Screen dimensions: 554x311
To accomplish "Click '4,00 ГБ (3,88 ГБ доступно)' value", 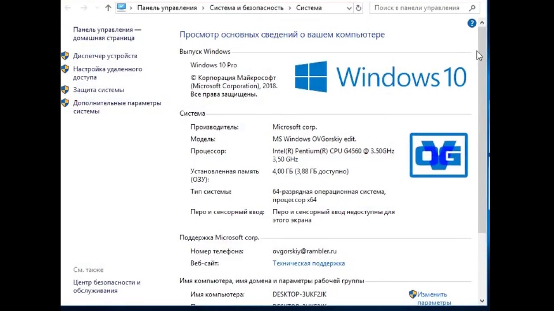I will [x=310, y=171].
